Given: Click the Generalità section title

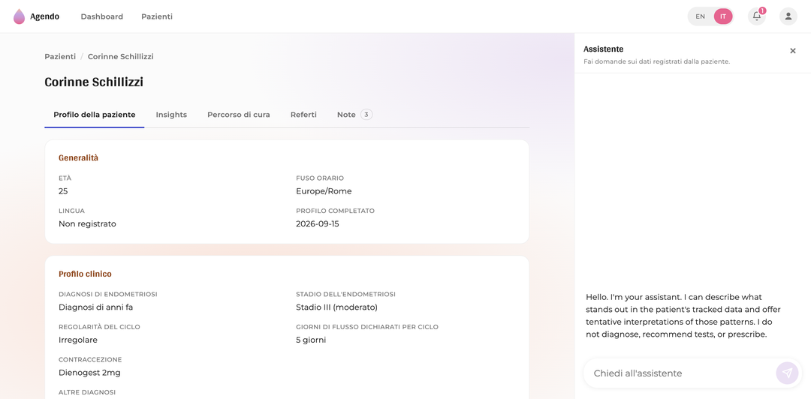Looking at the screenshot, I should [x=78, y=157].
